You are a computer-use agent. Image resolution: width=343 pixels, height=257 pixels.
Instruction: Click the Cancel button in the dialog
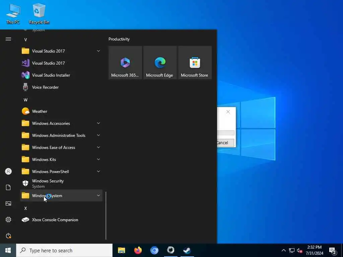pos(225,143)
